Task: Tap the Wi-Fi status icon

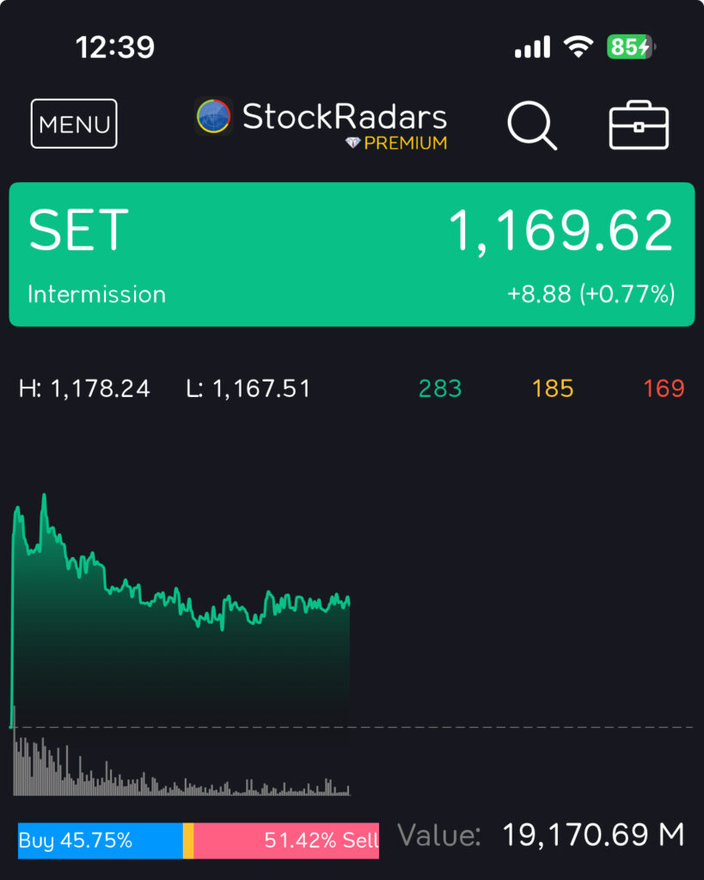Action: (579, 46)
